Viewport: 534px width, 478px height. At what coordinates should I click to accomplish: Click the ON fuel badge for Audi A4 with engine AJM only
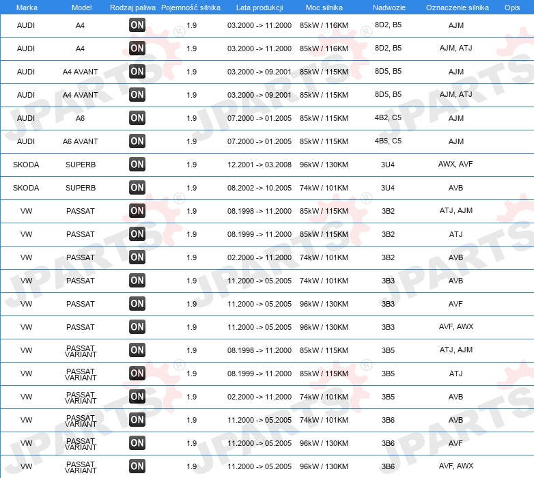click(137, 25)
